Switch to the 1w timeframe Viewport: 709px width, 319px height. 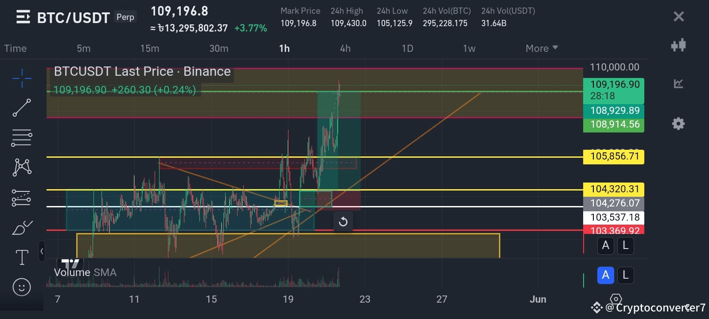pos(469,48)
